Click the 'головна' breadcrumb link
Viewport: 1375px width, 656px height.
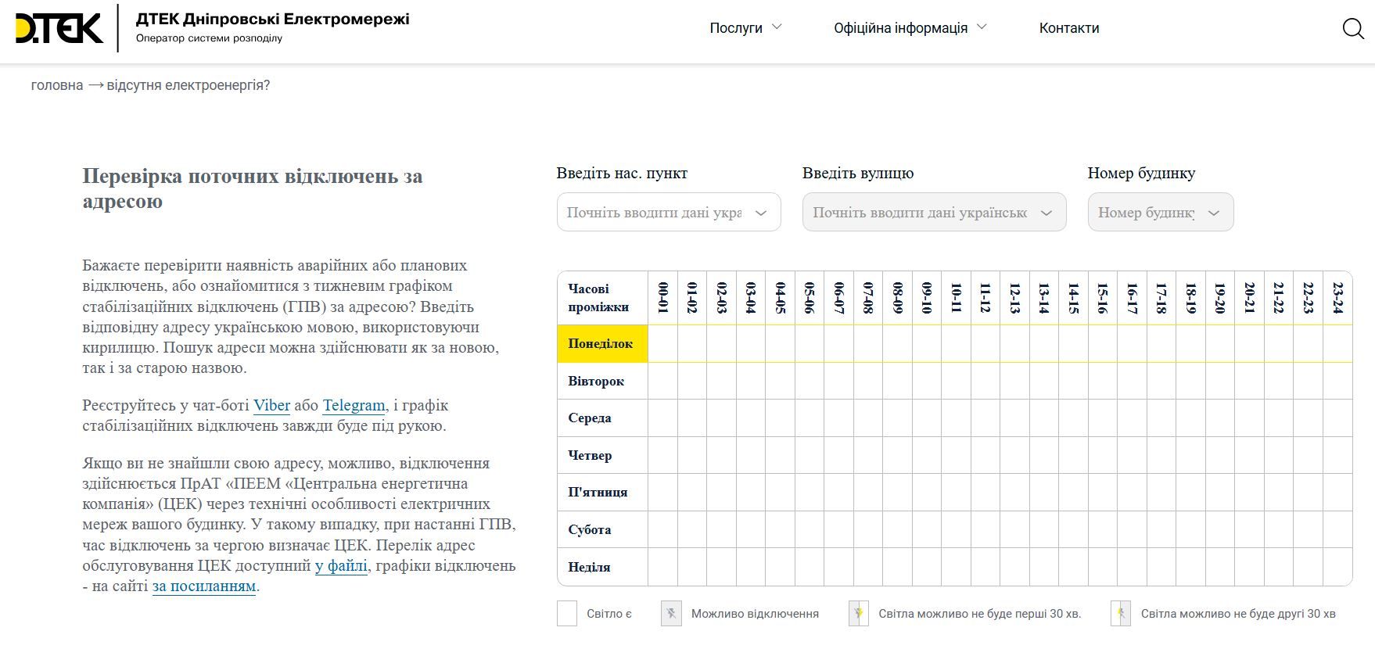(x=57, y=85)
